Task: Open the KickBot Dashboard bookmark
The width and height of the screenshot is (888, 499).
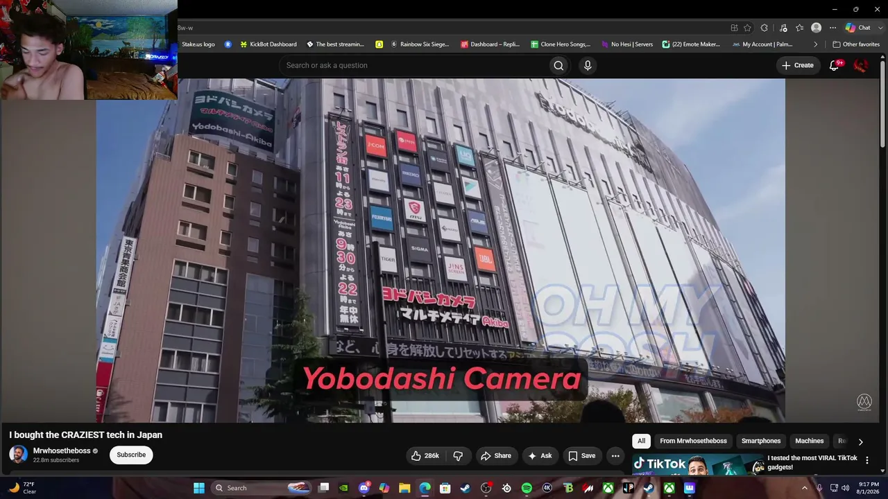Action: coord(268,44)
